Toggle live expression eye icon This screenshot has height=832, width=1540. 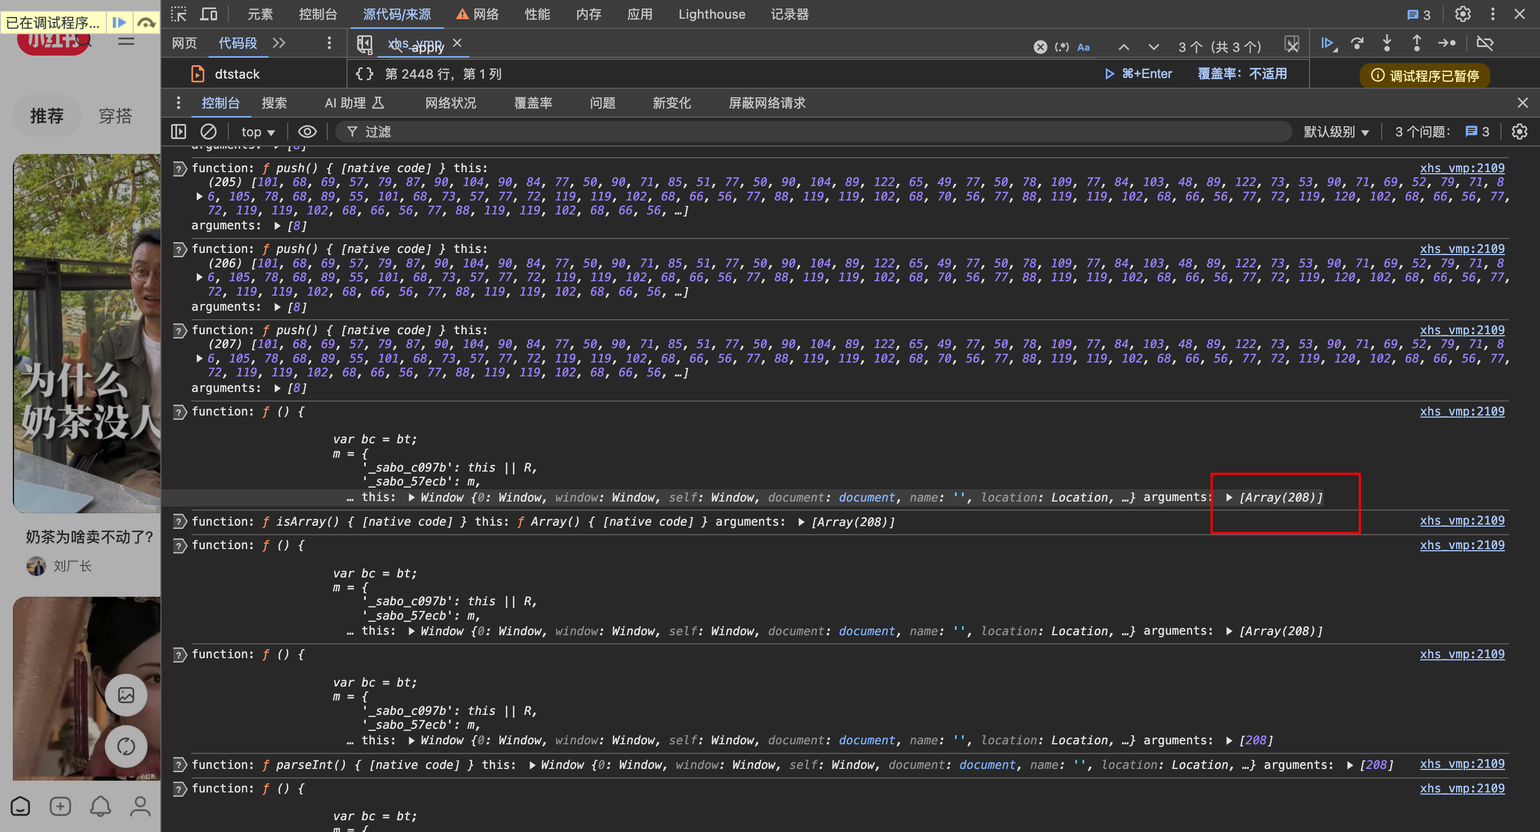click(307, 132)
